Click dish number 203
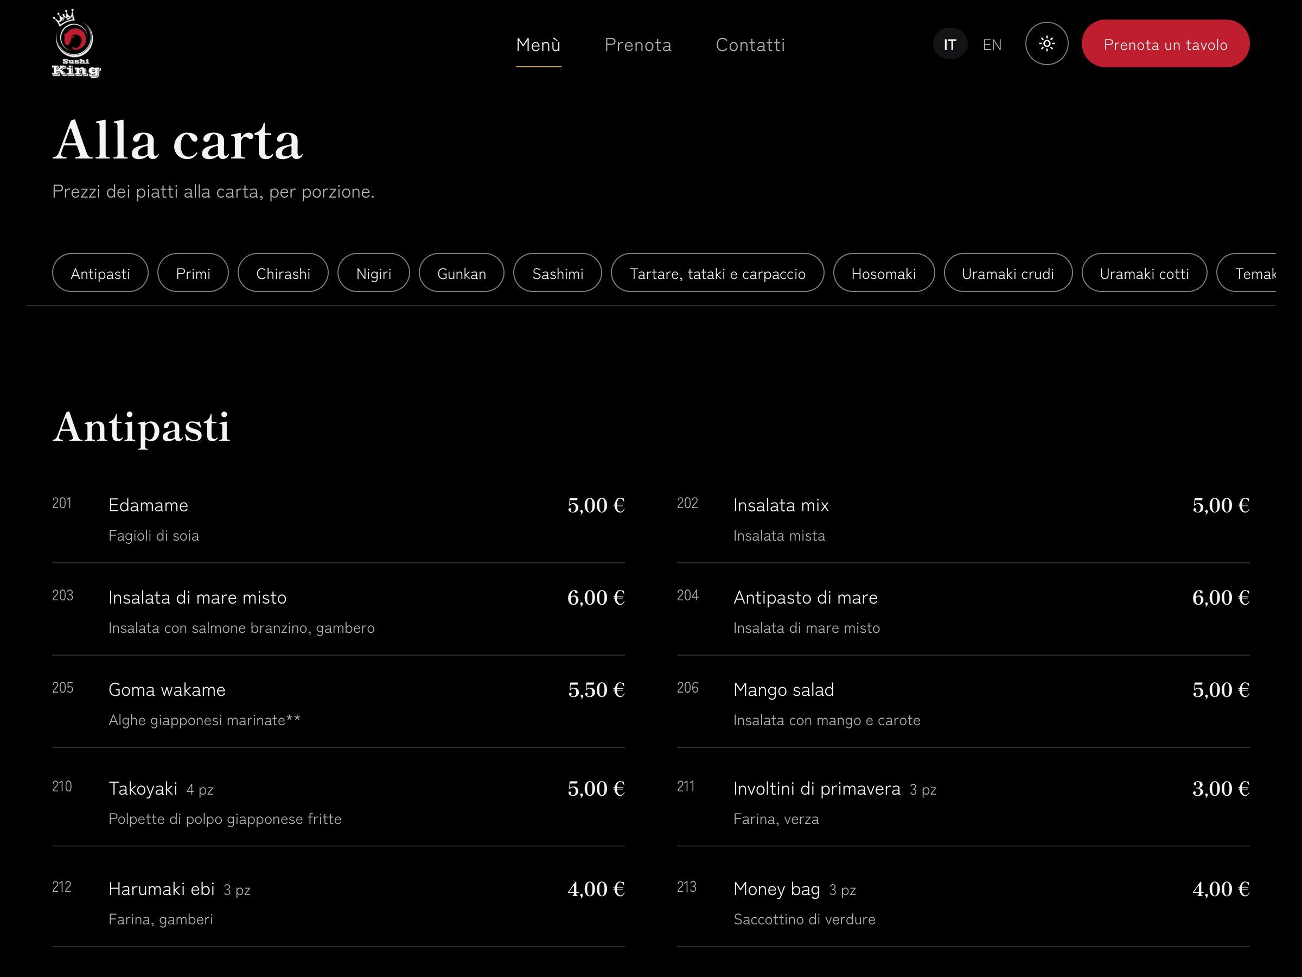 pyautogui.click(x=62, y=595)
